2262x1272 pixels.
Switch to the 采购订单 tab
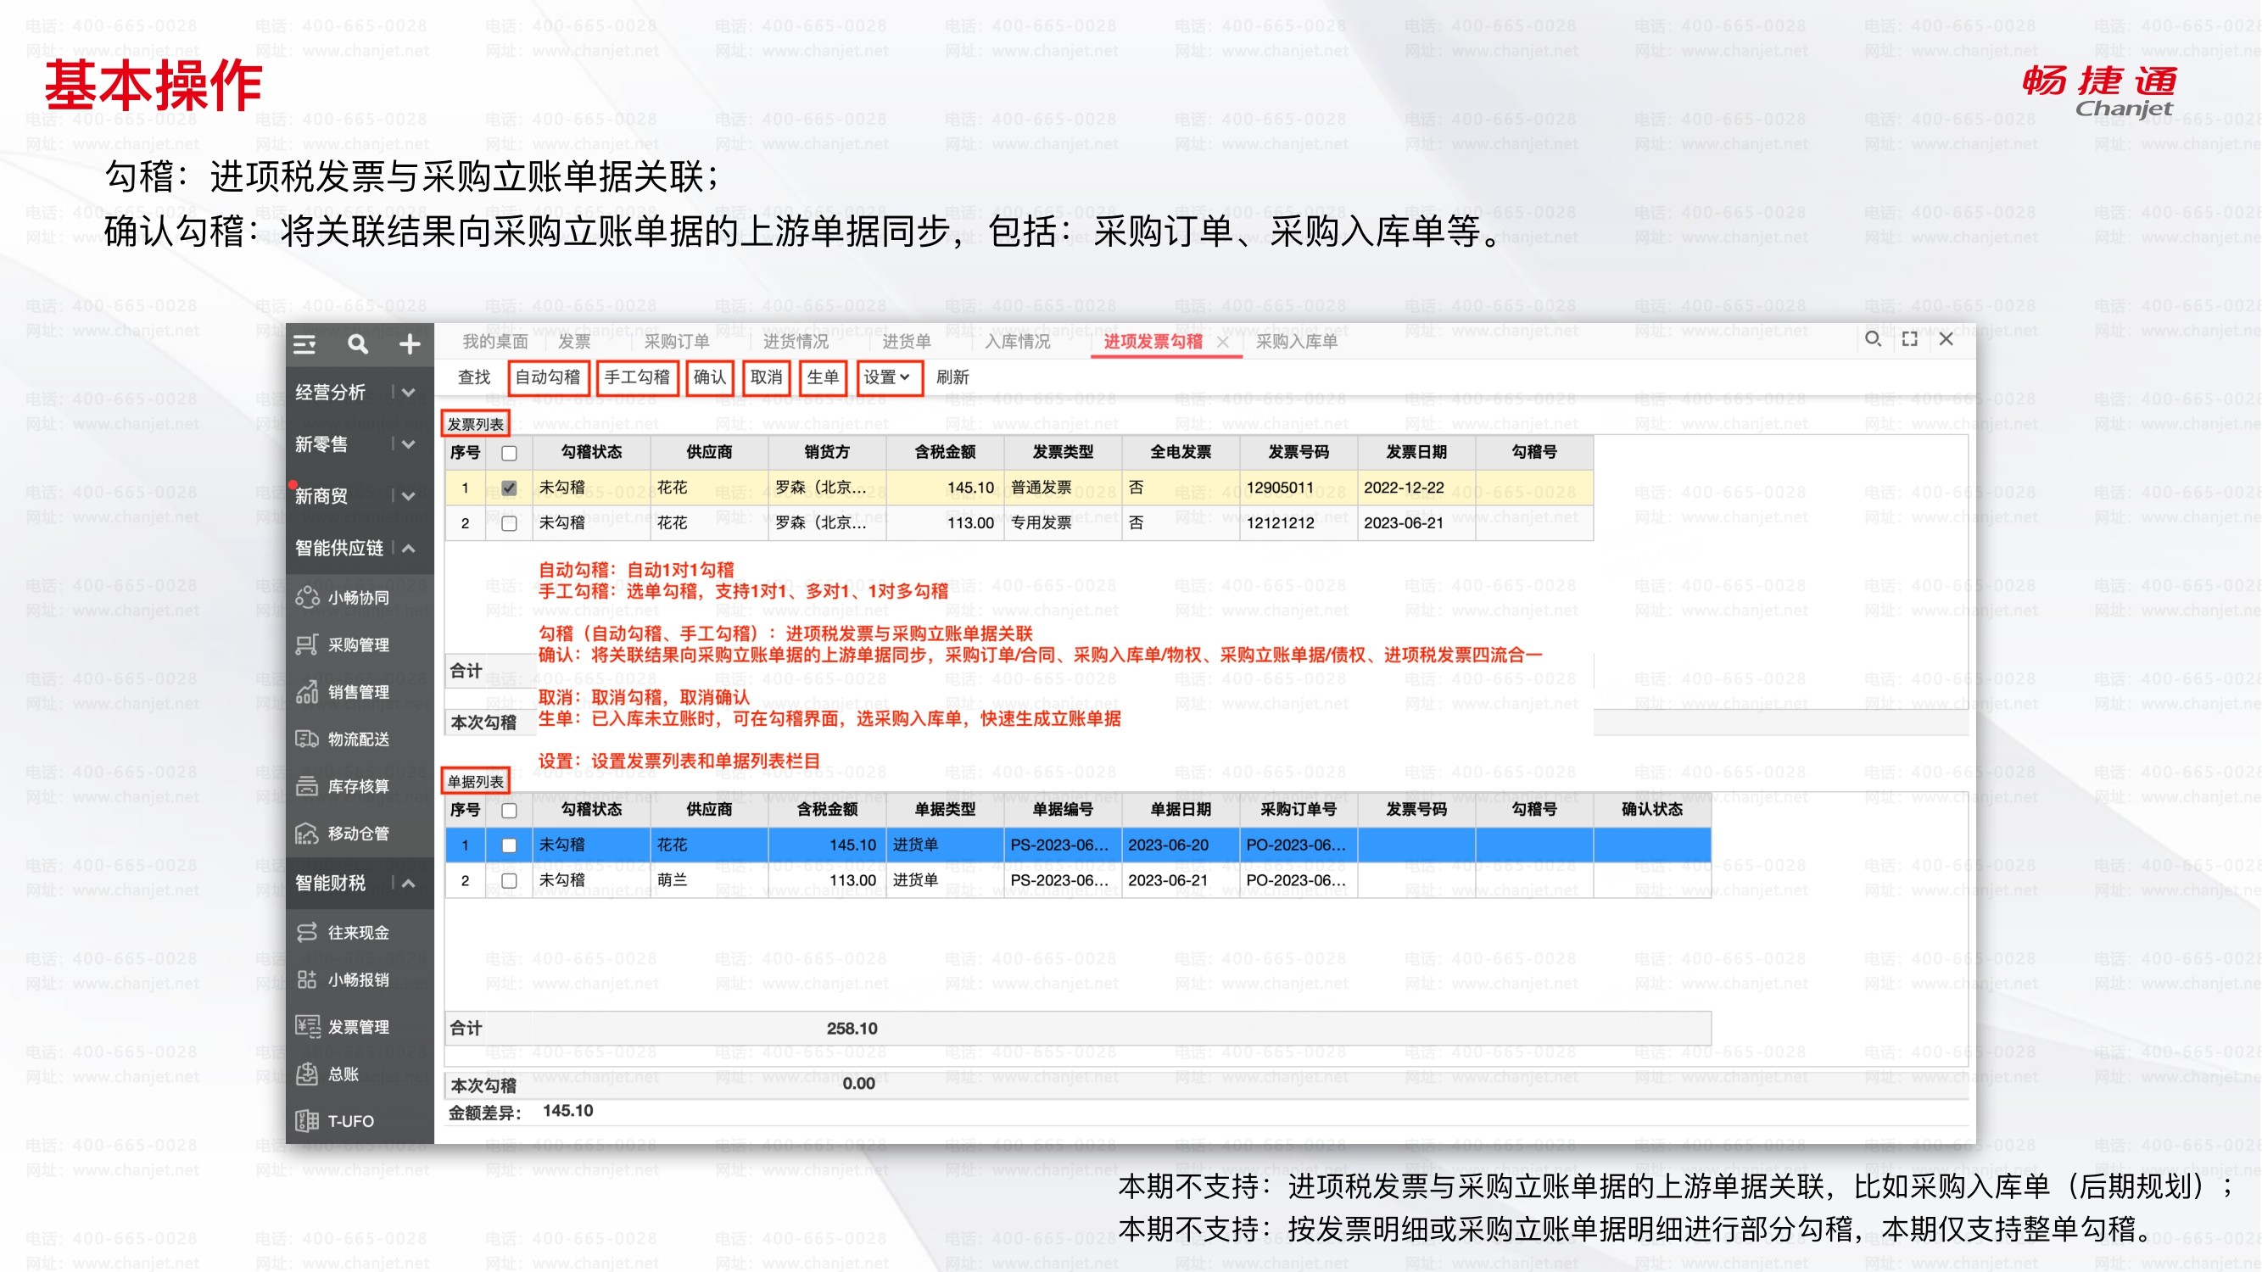[676, 342]
